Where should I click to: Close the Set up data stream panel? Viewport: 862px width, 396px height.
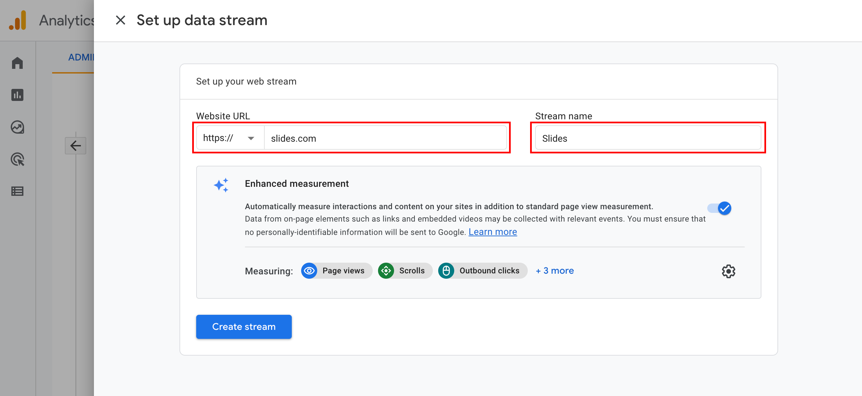click(x=120, y=20)
